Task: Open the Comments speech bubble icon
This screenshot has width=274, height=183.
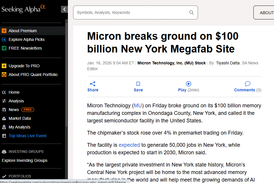Action: pos(248,84)
